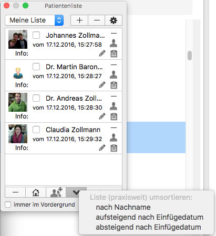The width and height of the screenshot is (216, 236).
Task: Open the gear settings button
Action: [x=114, y=20]
